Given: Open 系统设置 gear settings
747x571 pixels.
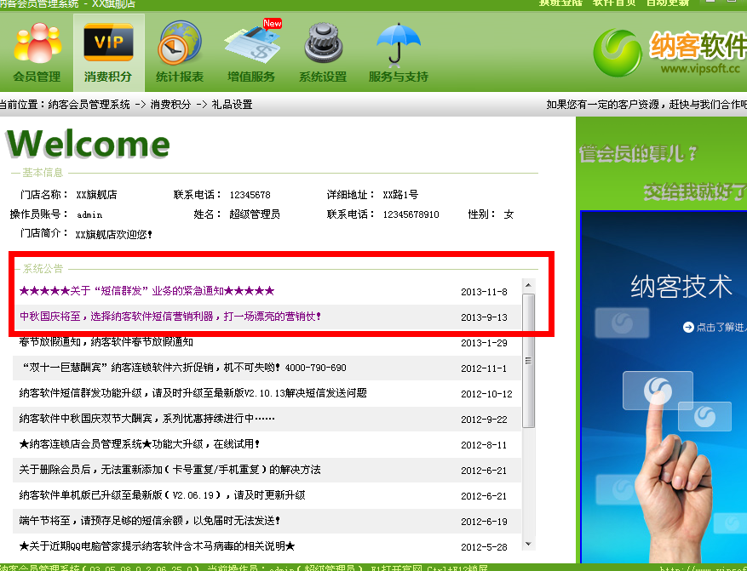Looking at the screenshot, I should pyautogui.click(x=323, y=52).
